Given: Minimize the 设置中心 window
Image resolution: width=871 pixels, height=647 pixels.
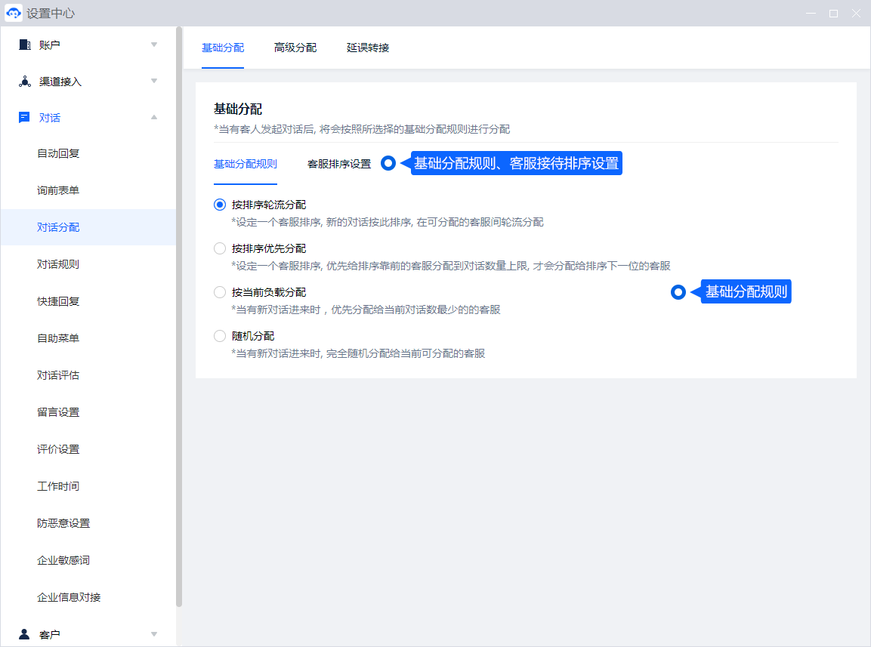Looking at the screenshot, I should point(811,14).
